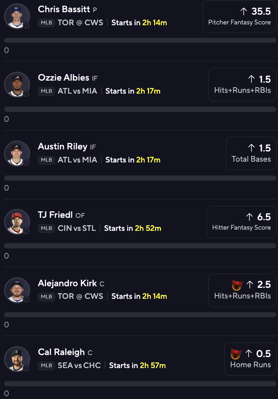Click the up arrow next to TJ Friedl's 6.5

pos(249,217)
